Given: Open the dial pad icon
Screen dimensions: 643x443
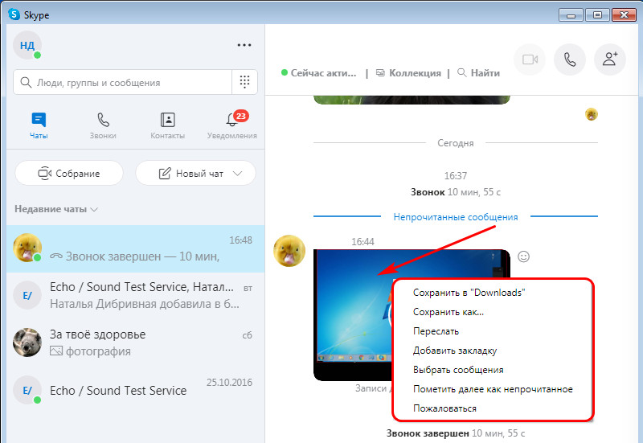Looking at the screenshot, I should [x=245, y=82].
